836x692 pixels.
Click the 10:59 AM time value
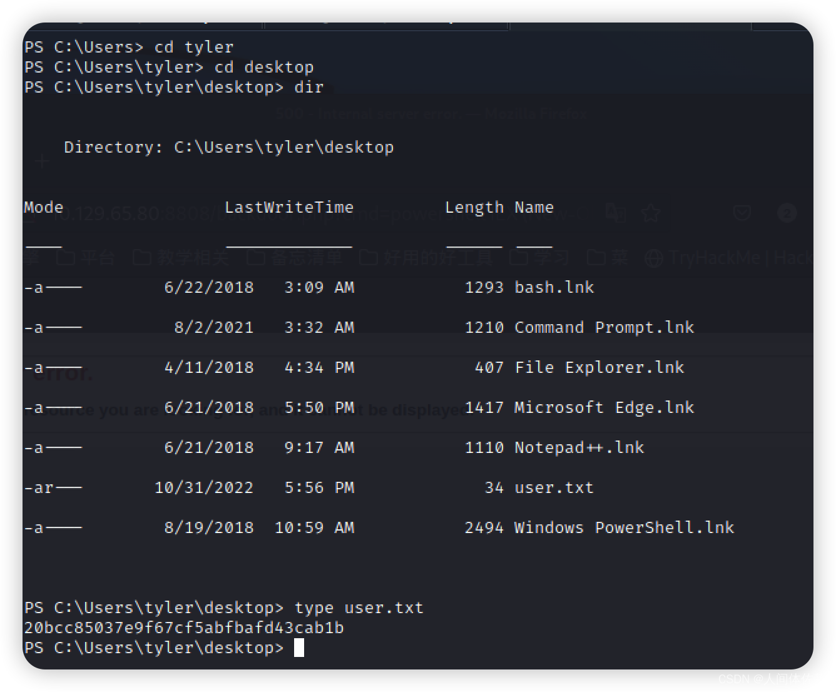315,527
